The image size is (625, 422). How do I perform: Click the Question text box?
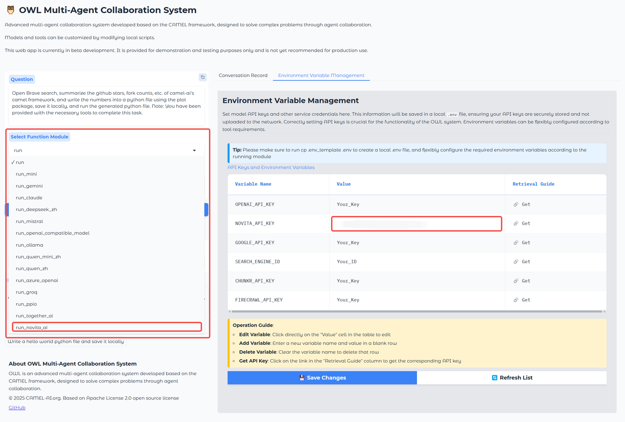click(x=106, y=106)
